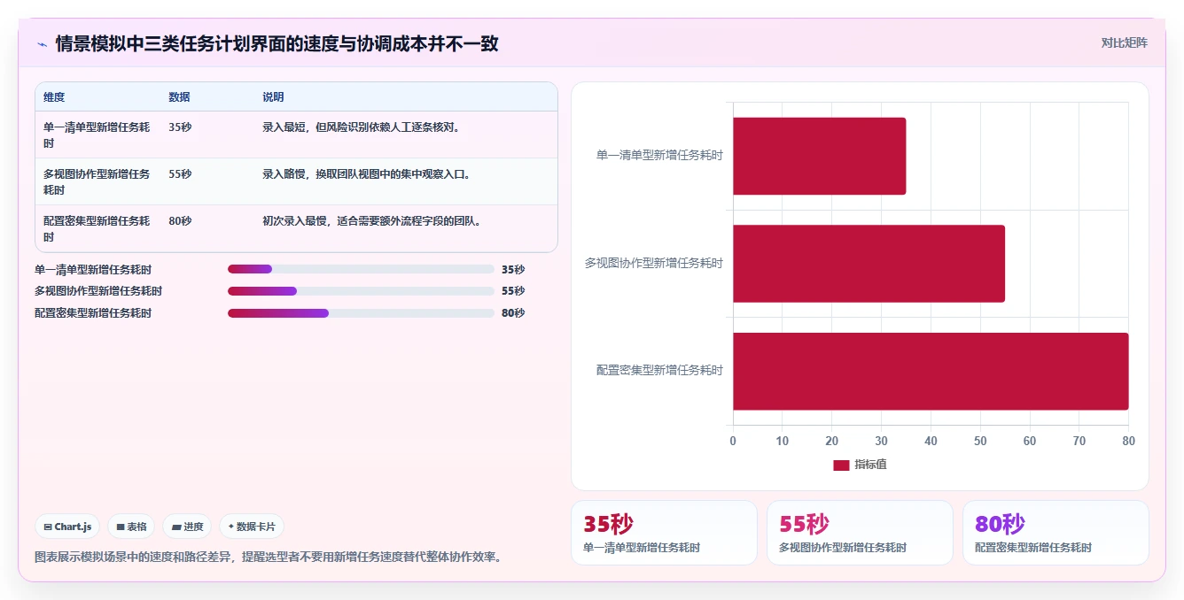This screenshot has height=600, width=1184.
Task: Click the 数据 column header
Action: [179, 97]
